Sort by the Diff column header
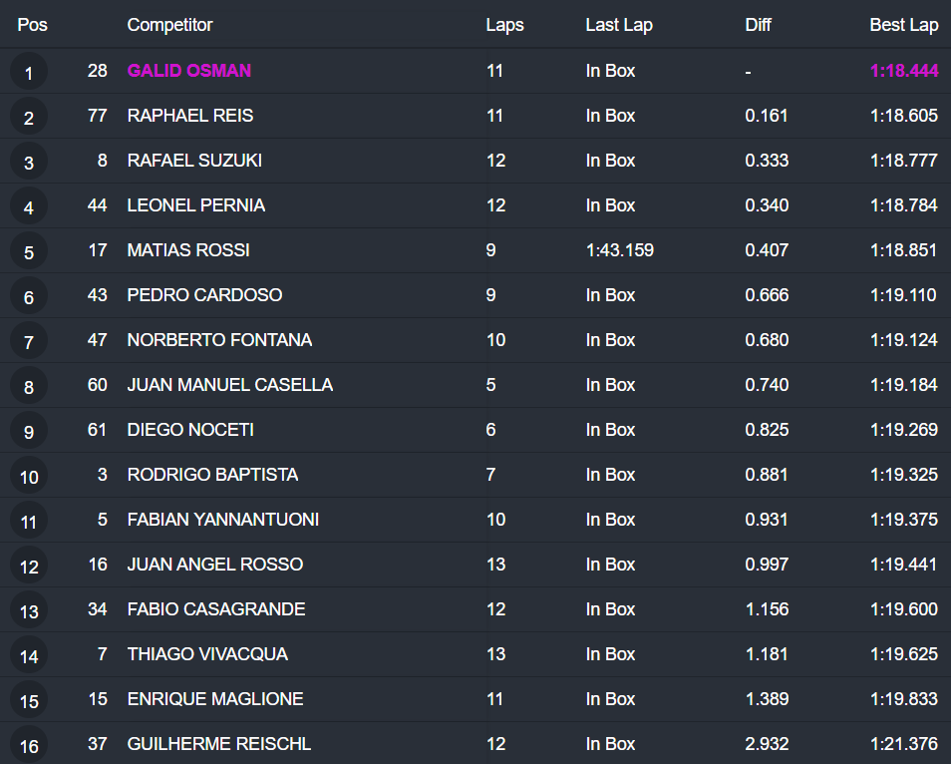The width and height of the screenshot is (951, 764). (x=758, y=25)
